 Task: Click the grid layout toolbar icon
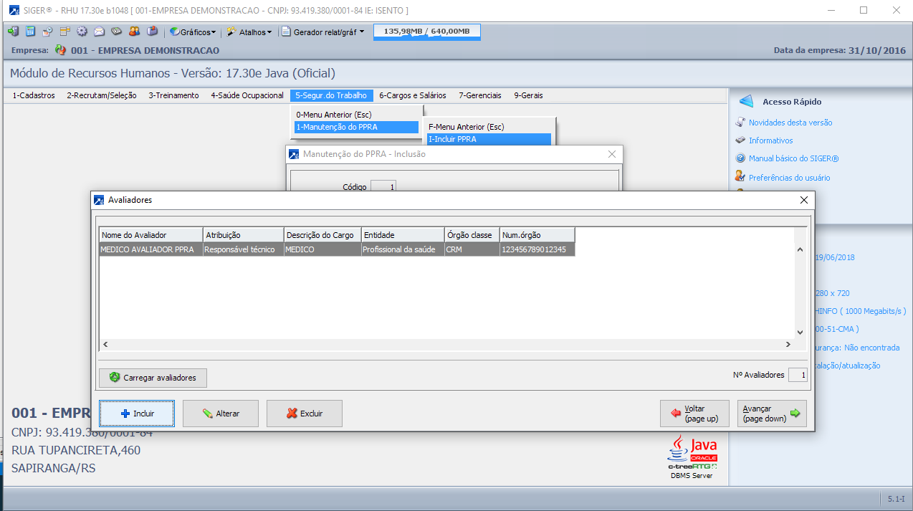tap(64, 32)
